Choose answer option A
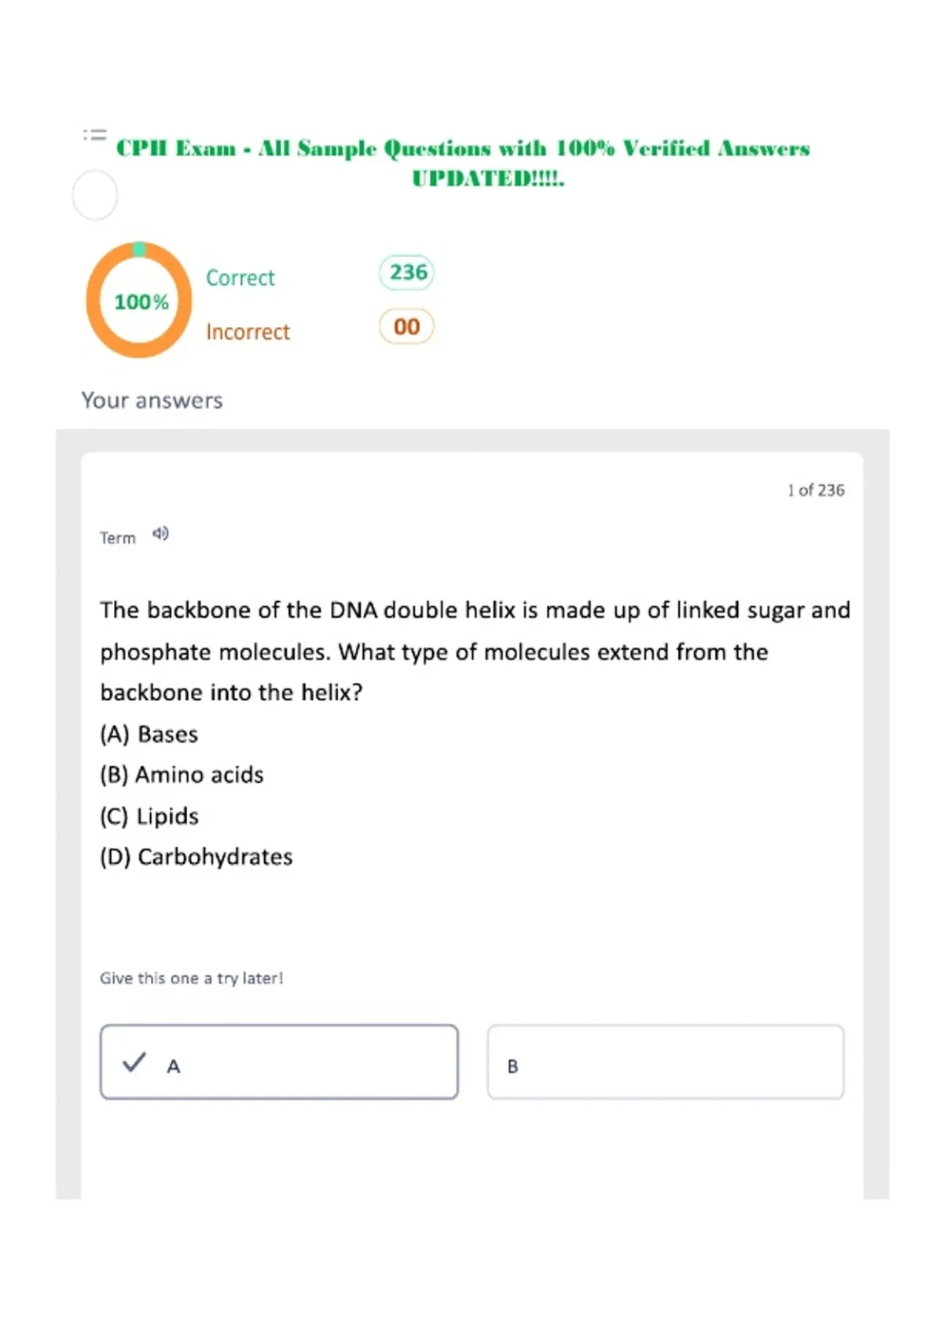The width and height of the screenshot is (943, 1336). click(x=279, y=1062)
